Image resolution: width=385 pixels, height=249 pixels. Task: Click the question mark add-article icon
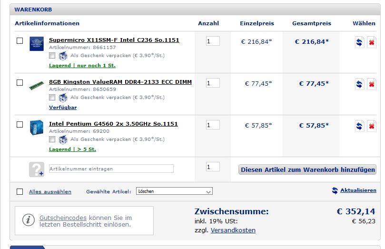[37, 169]
